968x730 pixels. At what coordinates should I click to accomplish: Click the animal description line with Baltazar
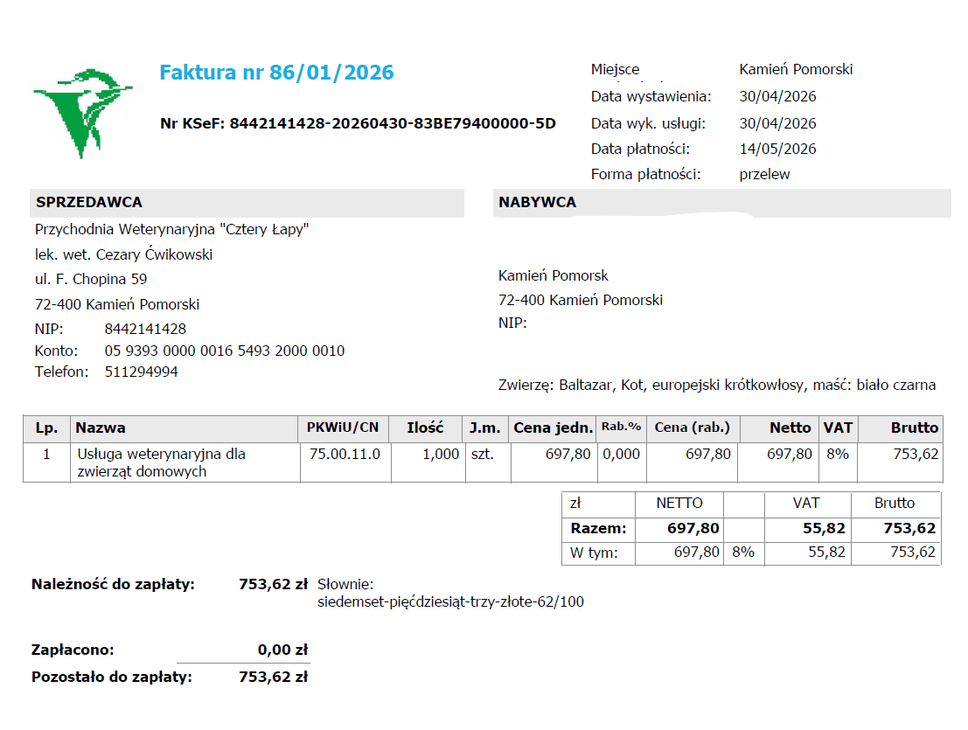point(717,385)
